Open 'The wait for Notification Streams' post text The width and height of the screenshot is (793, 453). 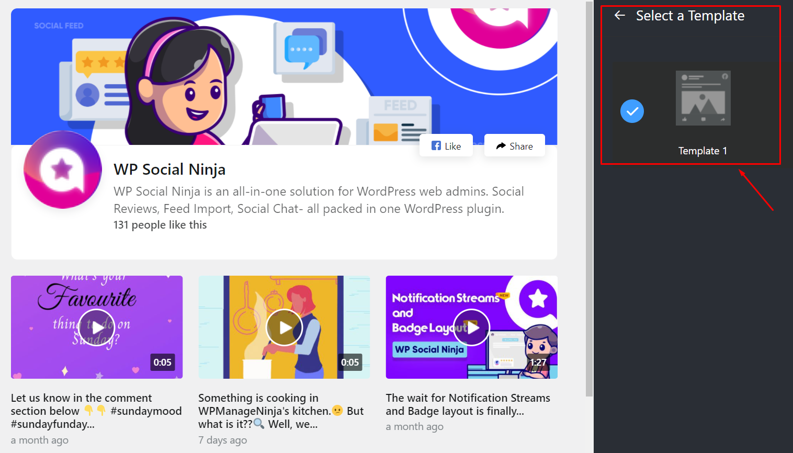pos(468,404)
